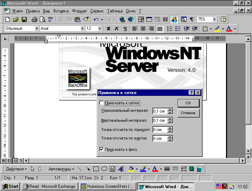Print the document with printer icon
252x191 pixels.
(35, 20)
